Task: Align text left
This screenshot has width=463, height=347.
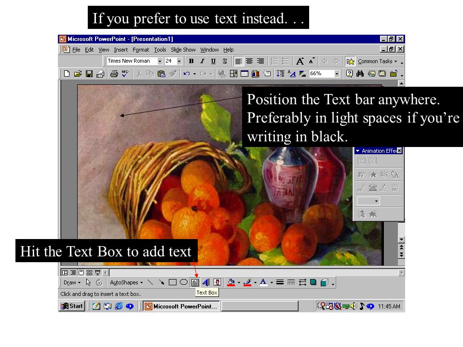Action: pyautogui.click(x=238, y=61)
